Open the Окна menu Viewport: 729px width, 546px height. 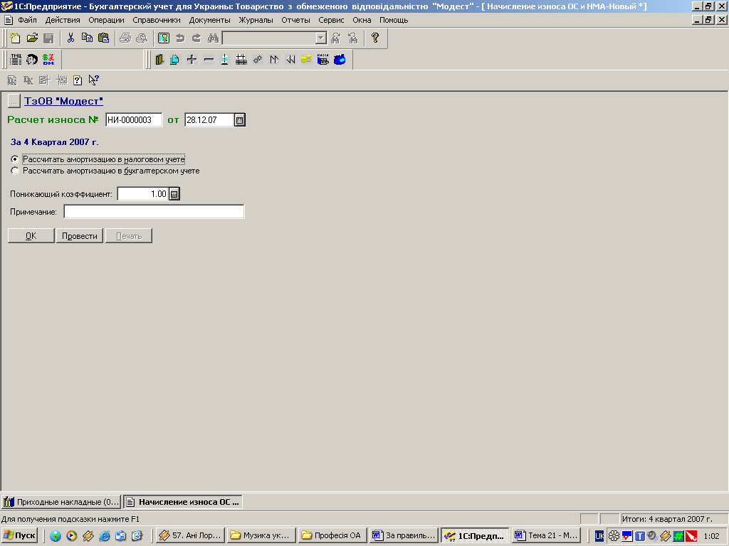pos(362,20)
